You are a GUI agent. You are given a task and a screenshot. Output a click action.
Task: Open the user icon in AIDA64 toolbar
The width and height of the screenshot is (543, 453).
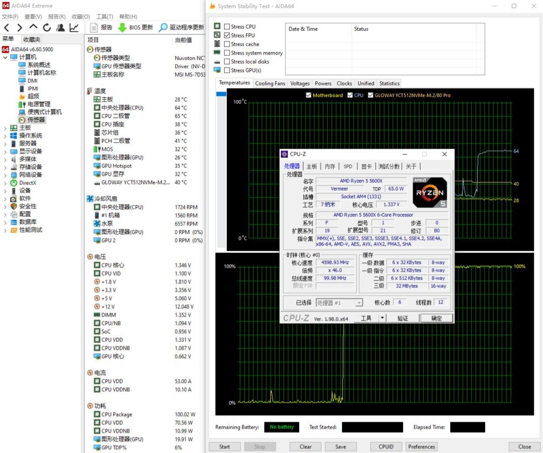coord(61,27)
